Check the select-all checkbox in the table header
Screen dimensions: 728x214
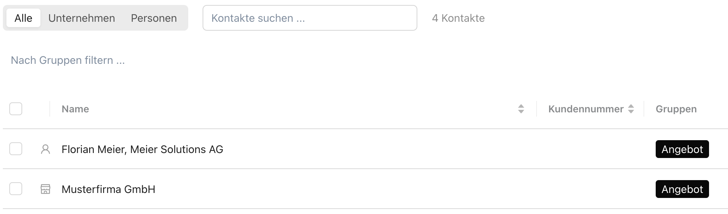16,109
